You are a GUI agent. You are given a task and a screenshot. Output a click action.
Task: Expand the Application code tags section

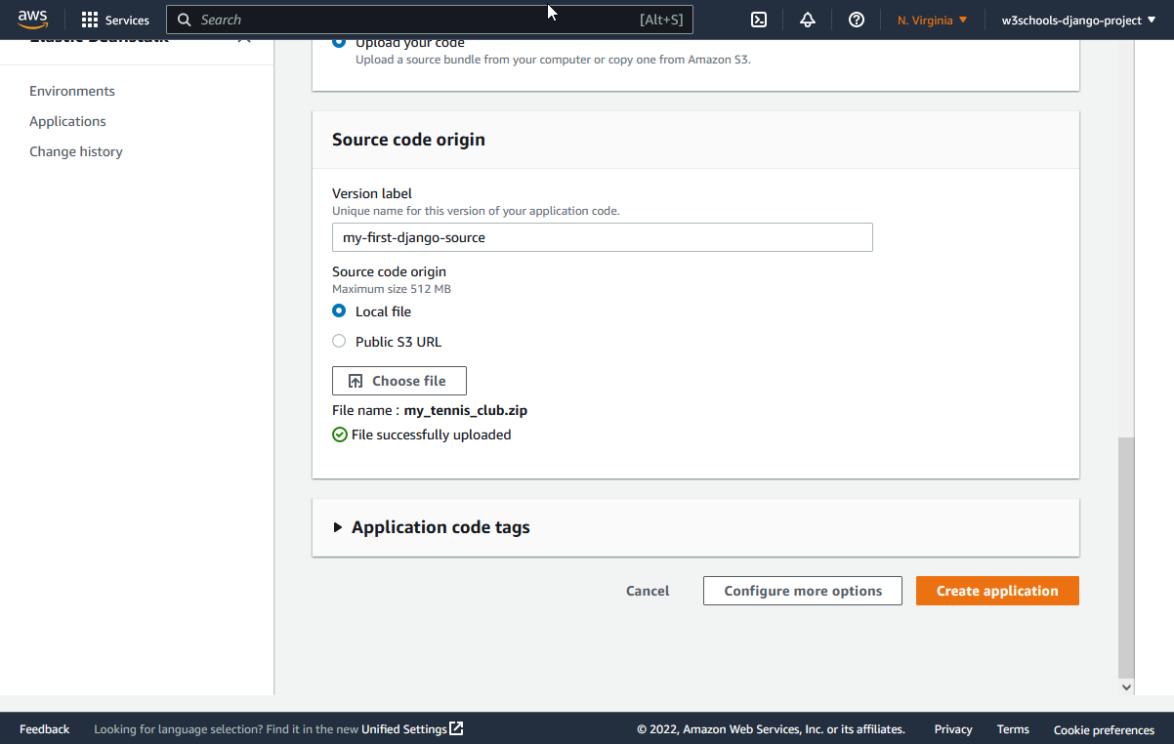tap(338, 527)
